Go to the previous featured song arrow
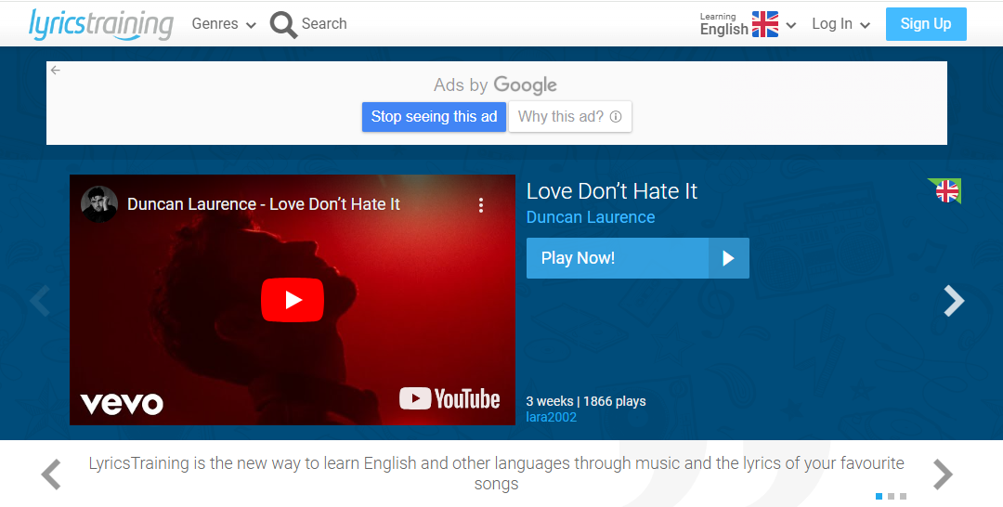 click(40, 301)
